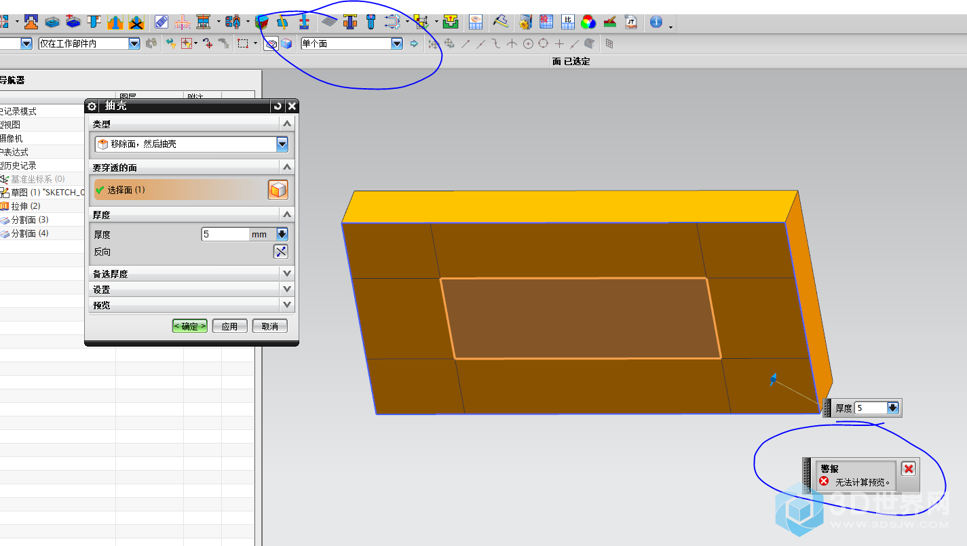The height and width of the screenshot is (546, 967).
Task: Collapse the 类型 section
Action: 287,124
